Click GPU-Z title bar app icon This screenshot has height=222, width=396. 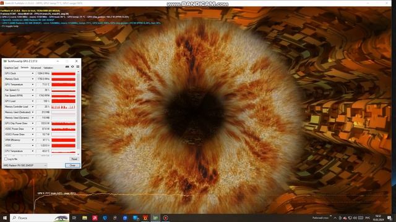click(x=5, y=61)
